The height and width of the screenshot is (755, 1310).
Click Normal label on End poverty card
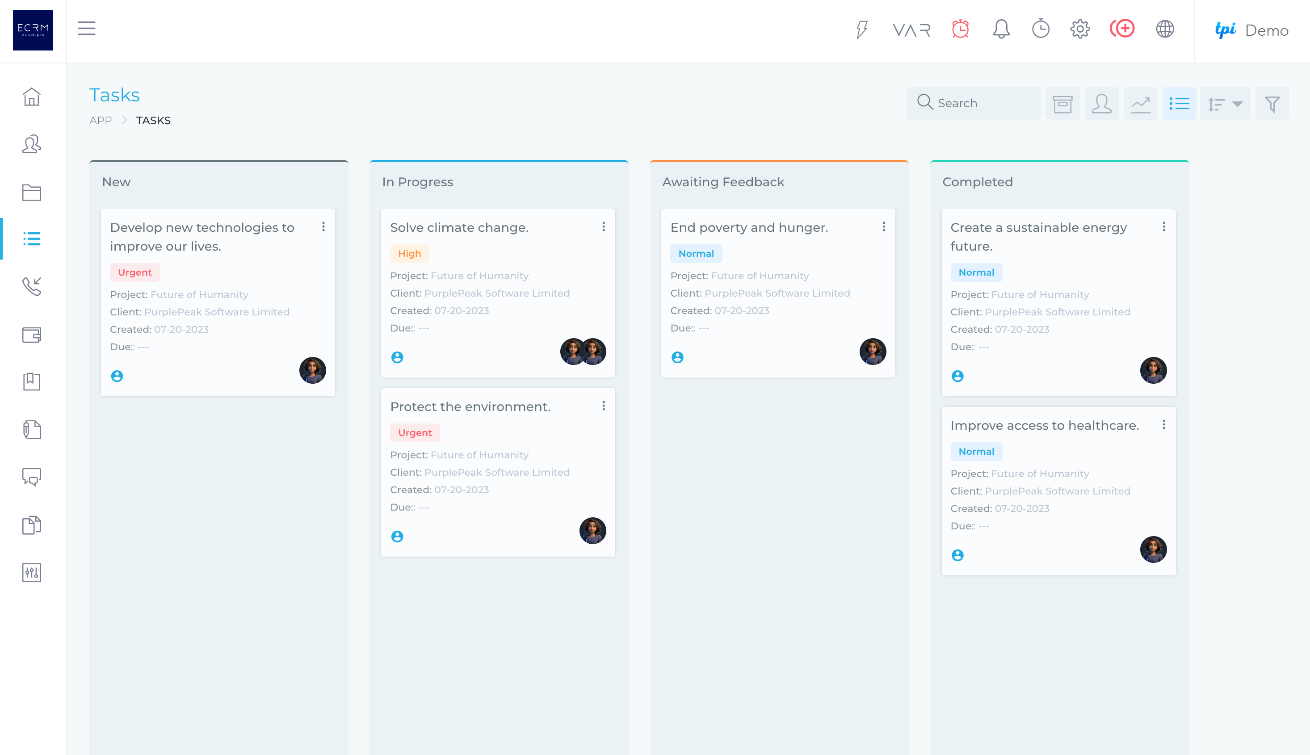tap(697, 254)
